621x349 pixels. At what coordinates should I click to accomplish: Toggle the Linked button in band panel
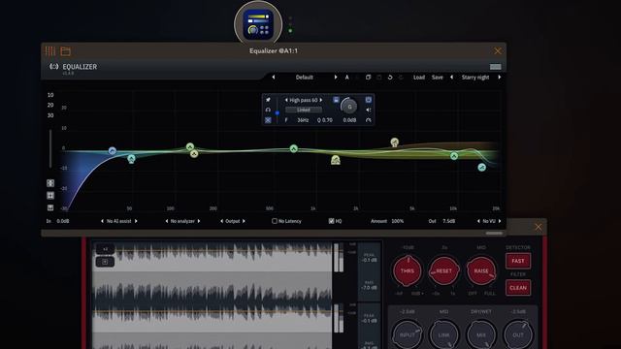coord(304,110)
